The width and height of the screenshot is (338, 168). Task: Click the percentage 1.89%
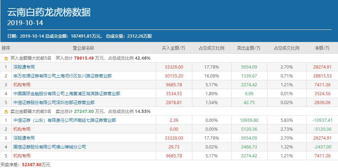tap(212, 94)
